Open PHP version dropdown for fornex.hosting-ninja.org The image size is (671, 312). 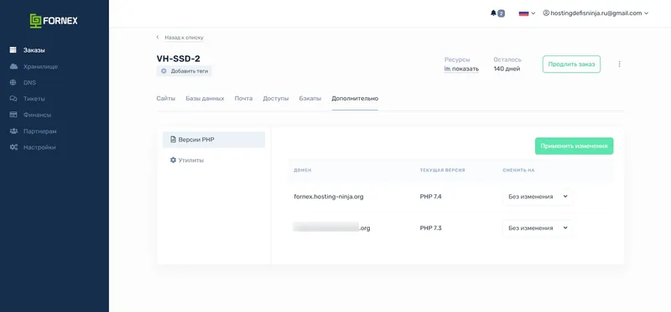[x=538, y=197]
